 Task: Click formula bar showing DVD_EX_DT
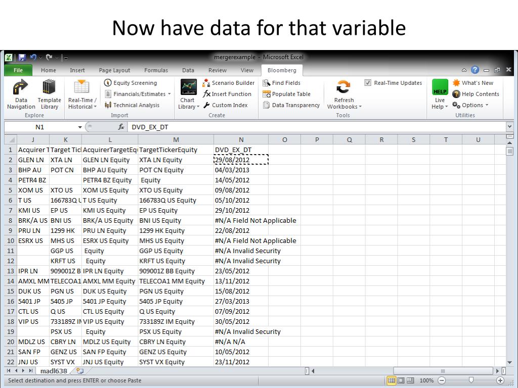point(317,127)
